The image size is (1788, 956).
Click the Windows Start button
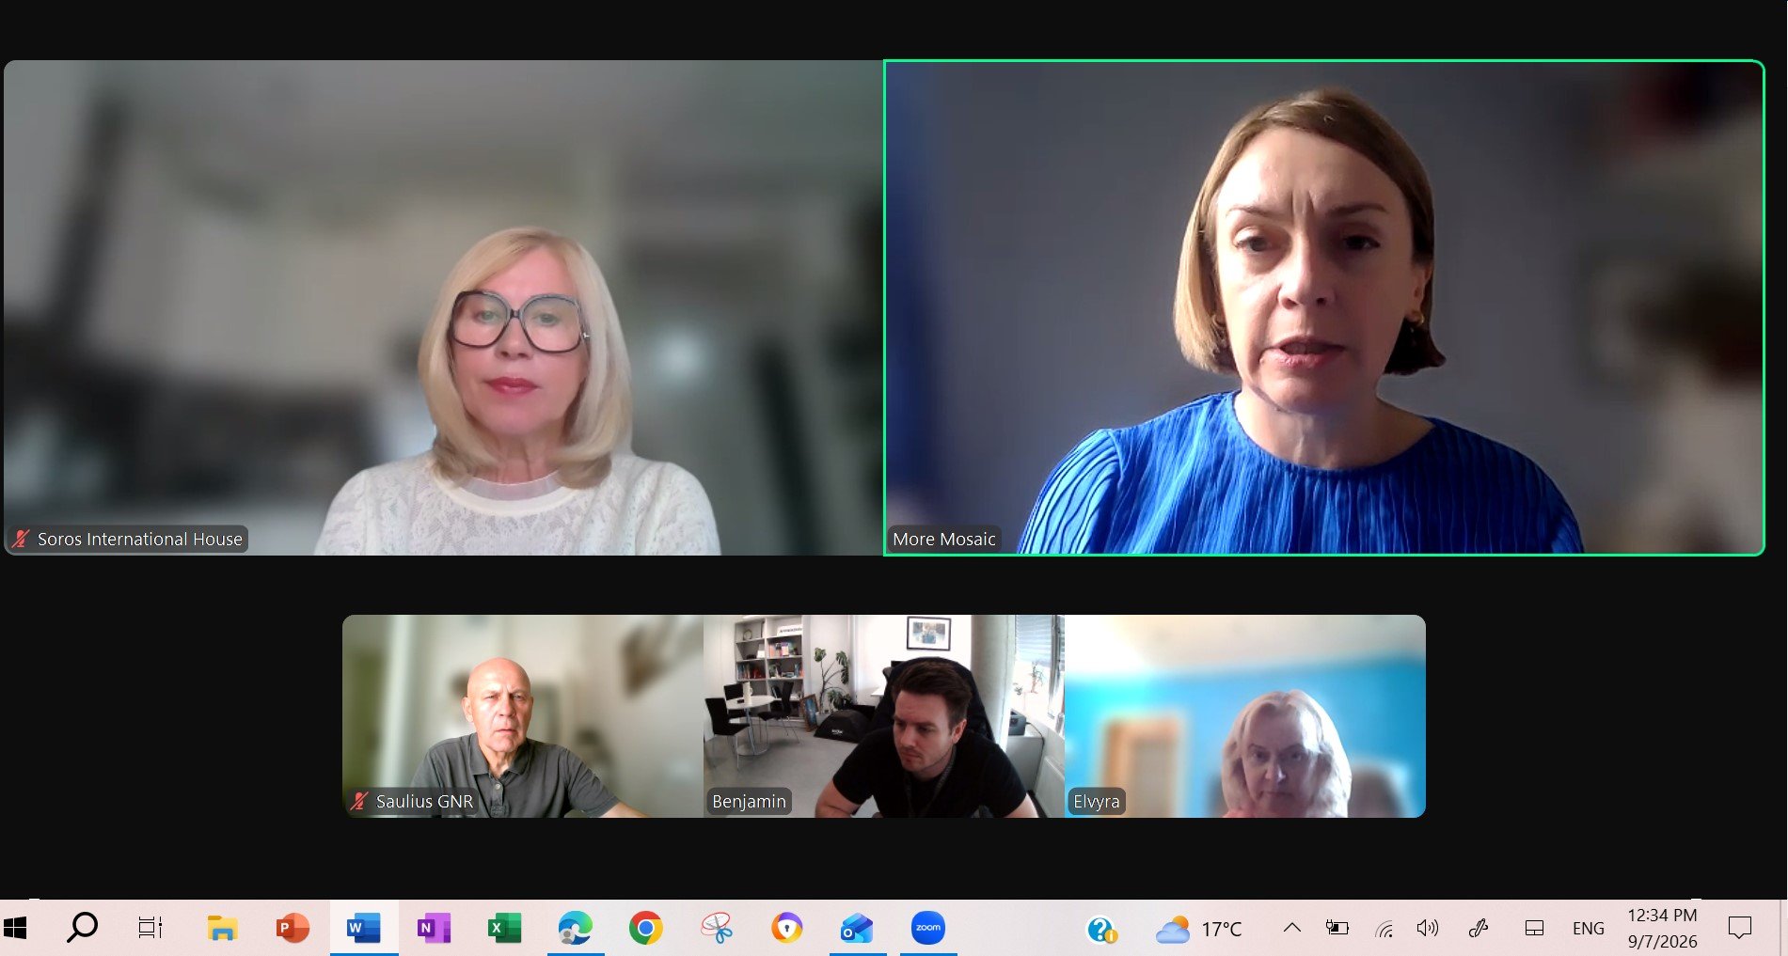[16, 928]
